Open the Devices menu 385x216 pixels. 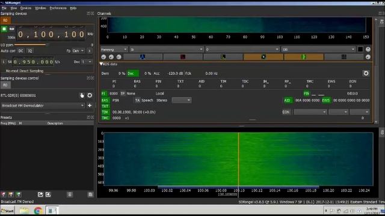coord(26,8)
